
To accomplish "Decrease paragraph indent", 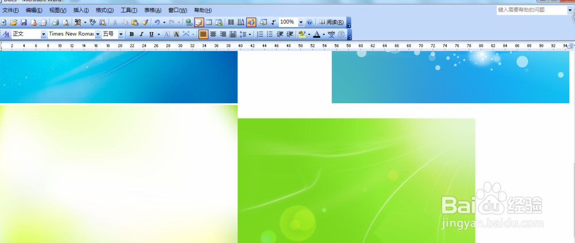I will (280, 34).
